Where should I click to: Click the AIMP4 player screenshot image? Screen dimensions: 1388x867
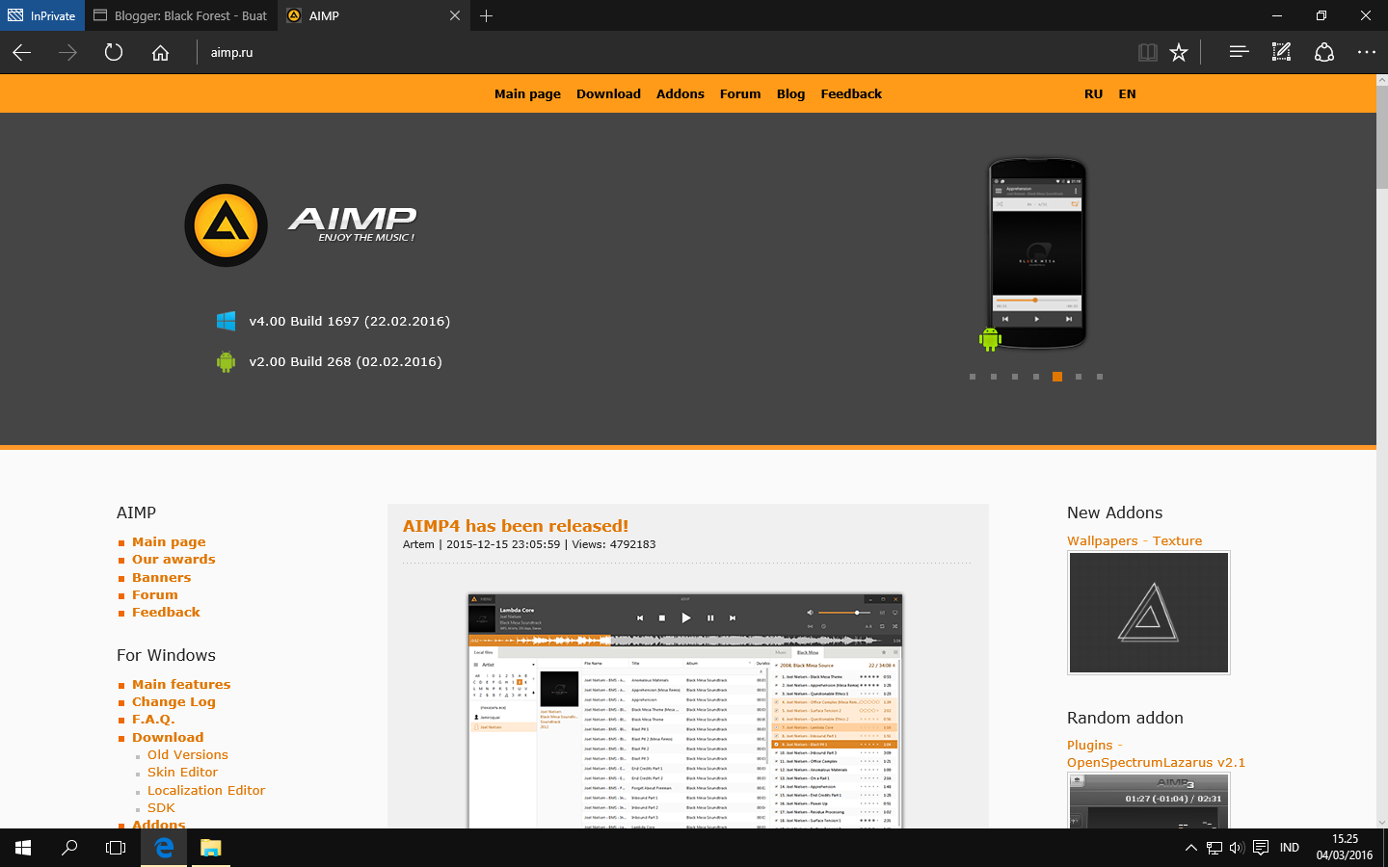pos(685,711)
